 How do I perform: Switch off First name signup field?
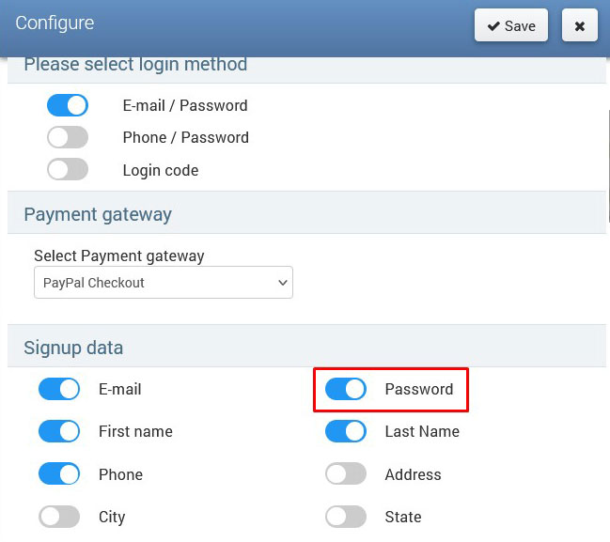[59, 432]
